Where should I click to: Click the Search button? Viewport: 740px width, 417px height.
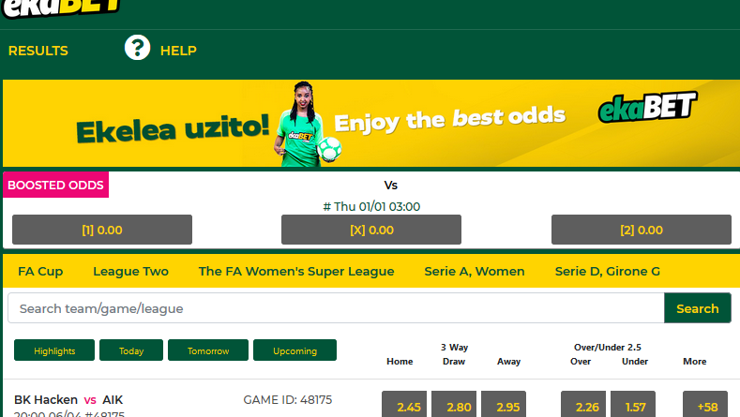[698, 308]
